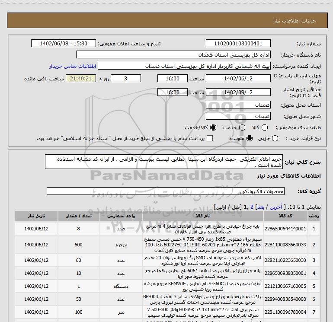This screenshot has width=333, height=322.
Task: Click the announcement date 1402/06/08 - 15:30 field
Action: [64, 43]
